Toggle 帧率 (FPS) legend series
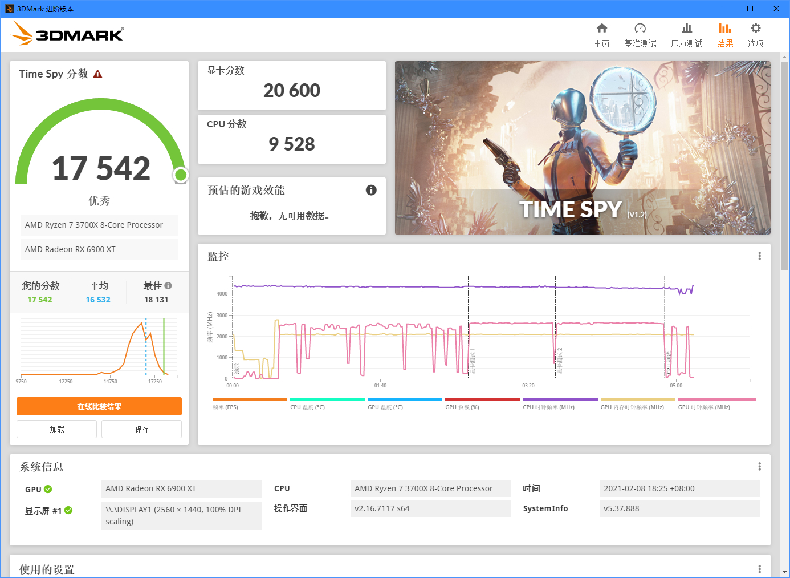The image size is (790, 578). click(x=250, y=404)
